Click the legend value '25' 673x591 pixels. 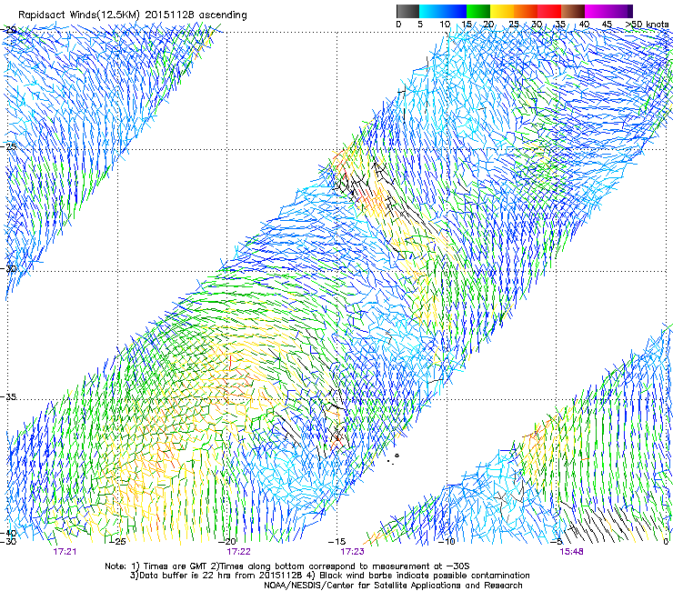click(x=513, y=25)
